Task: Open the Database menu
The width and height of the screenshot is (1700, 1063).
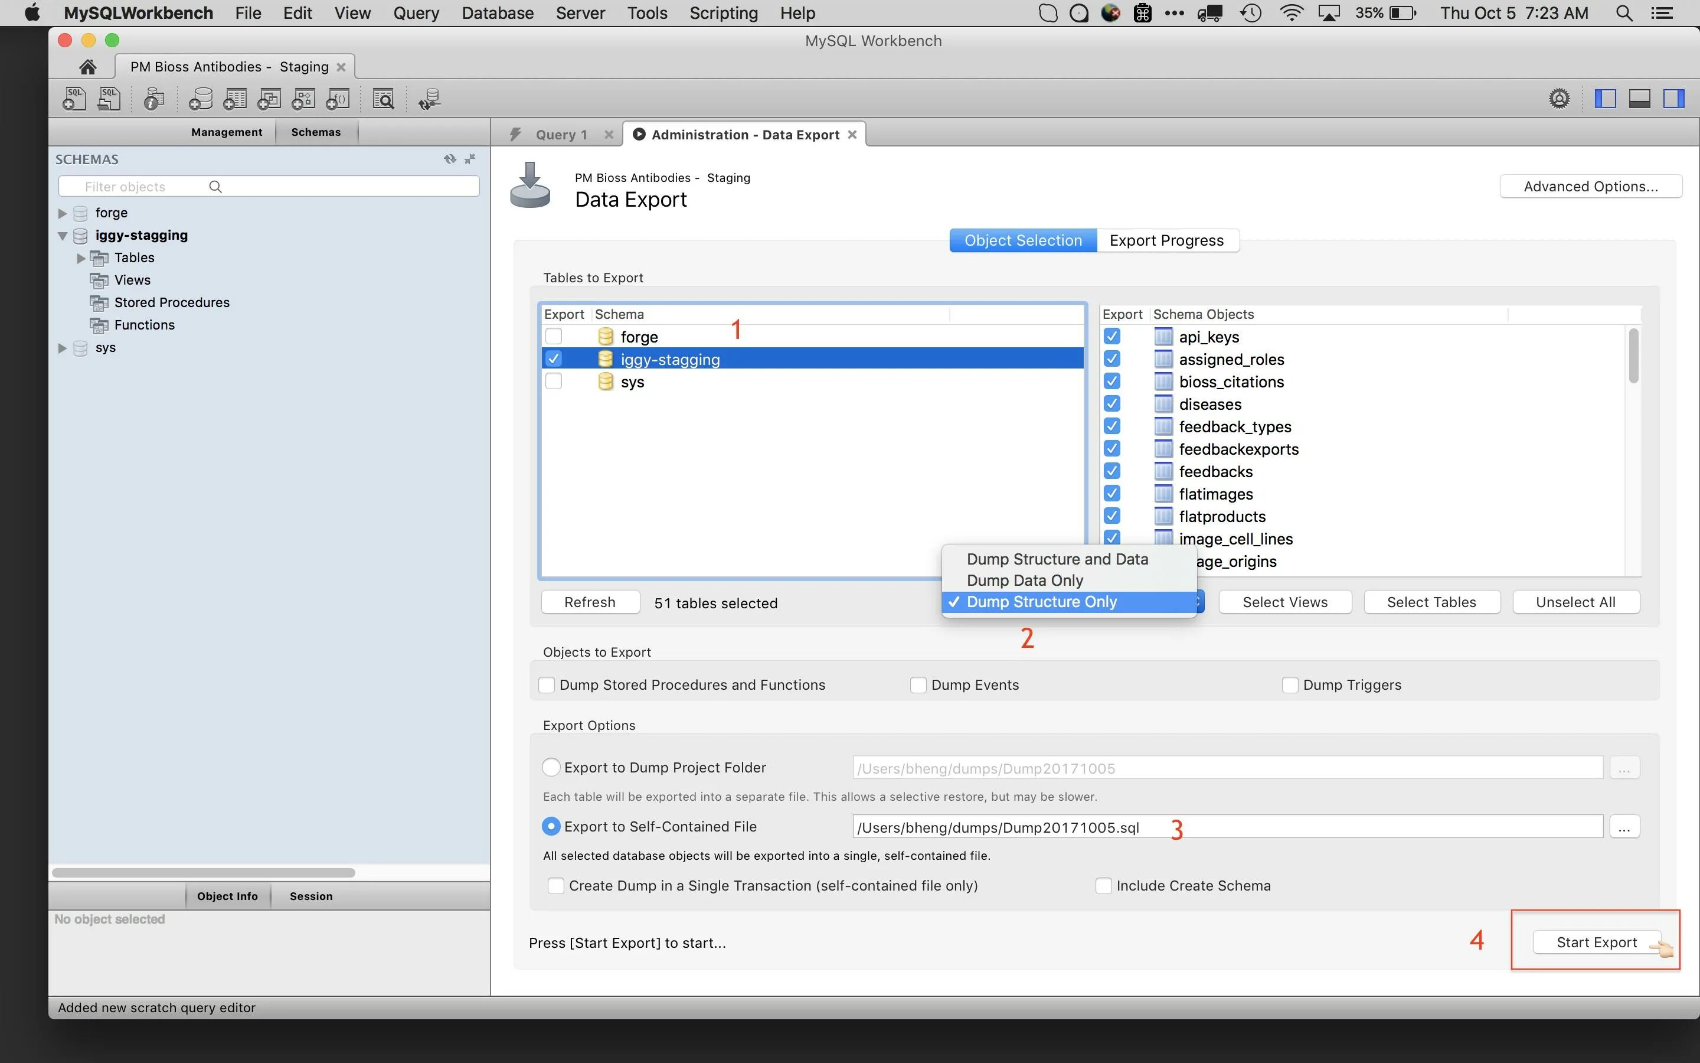Action: click(498, 14)
